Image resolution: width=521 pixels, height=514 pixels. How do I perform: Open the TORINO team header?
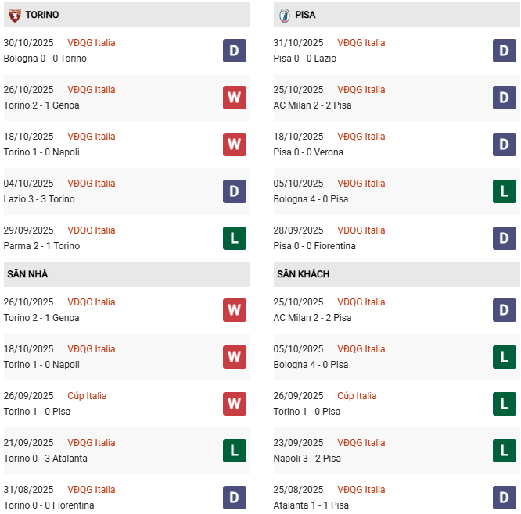pyautogui.click(x=41, y=15)
